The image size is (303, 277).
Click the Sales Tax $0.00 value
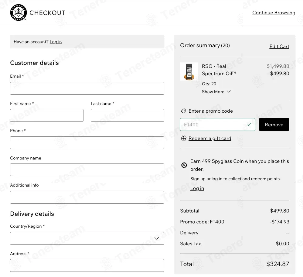point(283,244)
